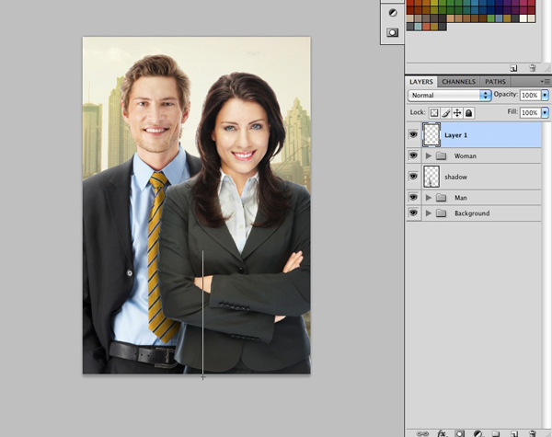Hide the Background group
The height and width of the screenshot is (437, 552).
click(x=413, y=213)
